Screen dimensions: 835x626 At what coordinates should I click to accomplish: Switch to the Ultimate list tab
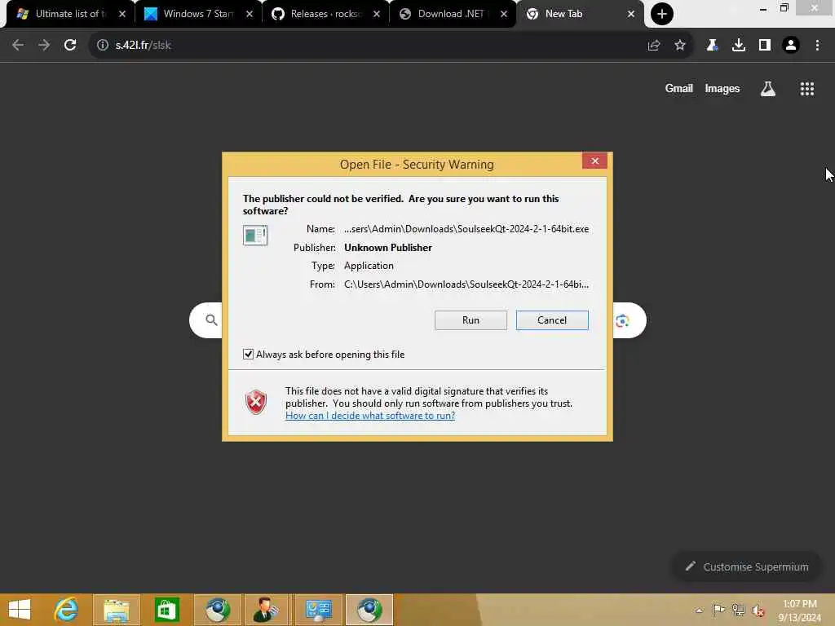coord(69,14)
